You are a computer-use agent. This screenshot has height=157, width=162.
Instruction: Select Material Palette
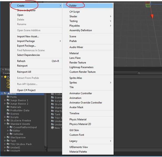pyautogui.click(x=78, y=152)
